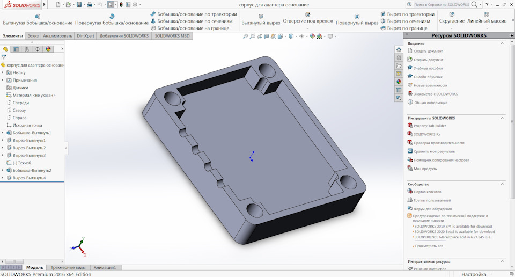
Task: Save the document with the floppy icon
Action: point(79,5)
